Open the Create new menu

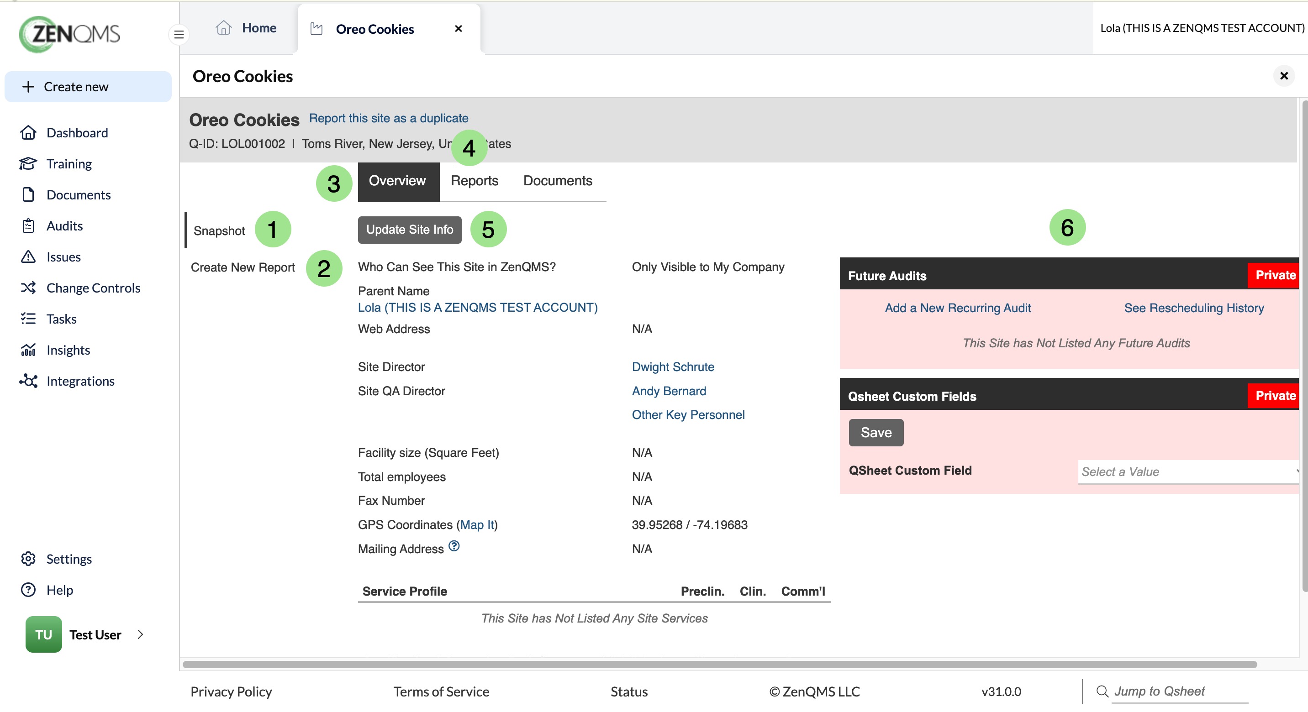coord(88,87)
